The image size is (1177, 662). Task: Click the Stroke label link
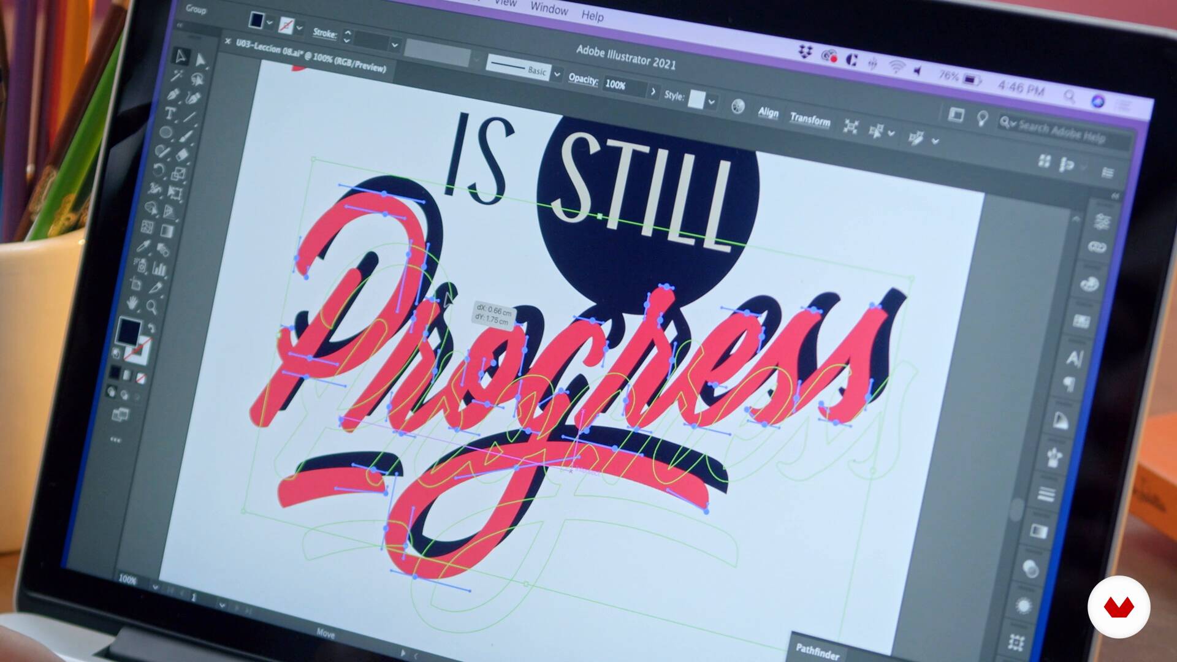tap(324, 33)
